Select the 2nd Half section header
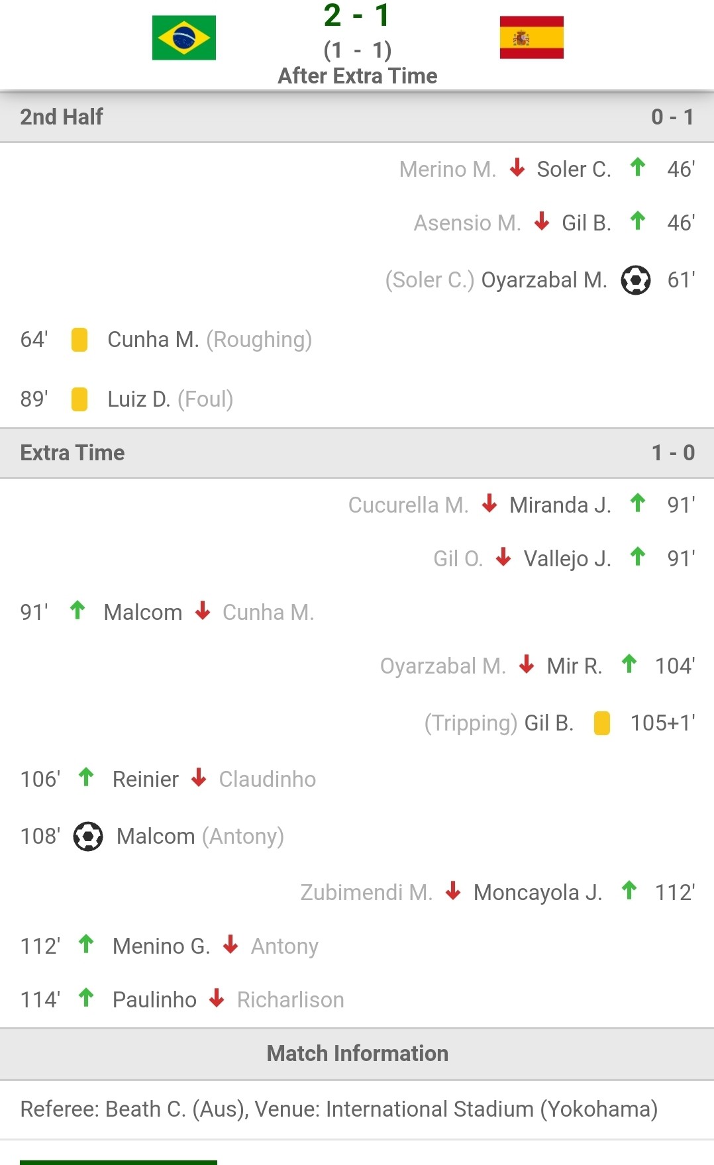The width and height of the screenshot is (714, 1165). [357, 117]
